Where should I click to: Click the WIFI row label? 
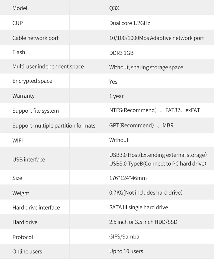point(18,141)
